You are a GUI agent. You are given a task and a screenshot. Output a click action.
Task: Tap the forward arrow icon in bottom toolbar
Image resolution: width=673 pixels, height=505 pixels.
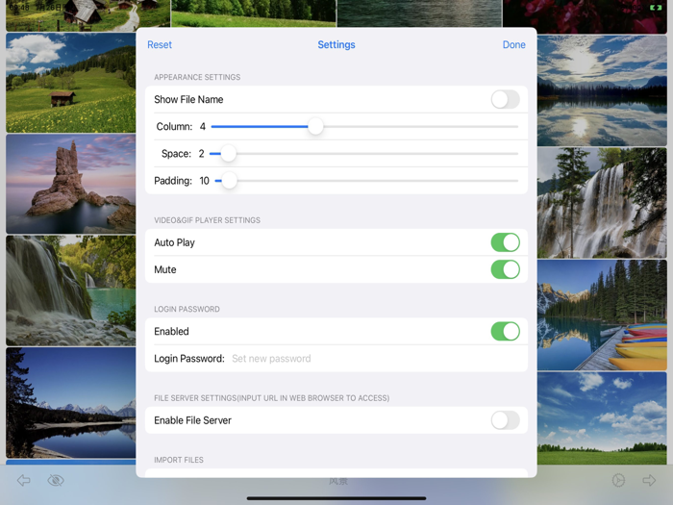tap(649, 480)
